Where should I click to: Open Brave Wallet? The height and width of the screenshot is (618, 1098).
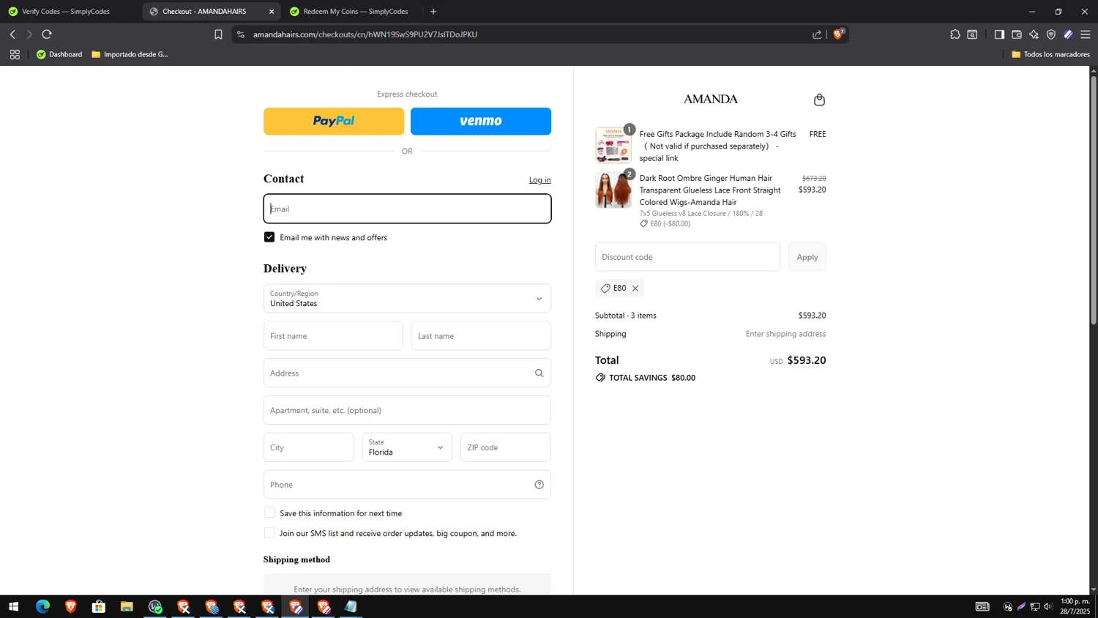pyautogui.click(x=1017, y=34)
